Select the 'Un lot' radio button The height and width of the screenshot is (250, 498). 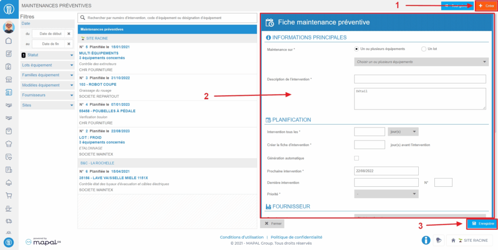pyautogui.click(x=424, y=49)
